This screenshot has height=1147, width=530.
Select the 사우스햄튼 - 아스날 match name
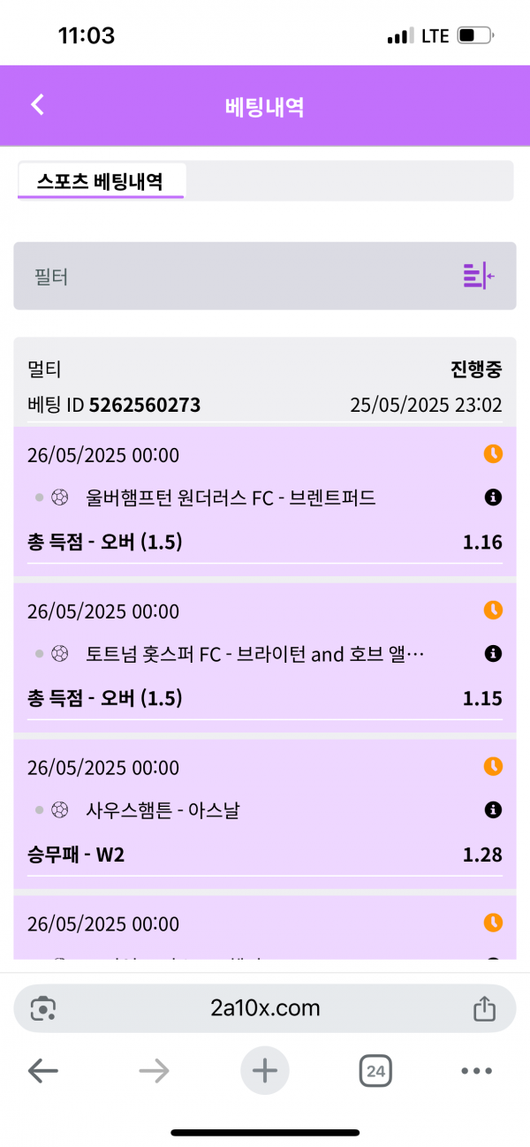point(163,809)
